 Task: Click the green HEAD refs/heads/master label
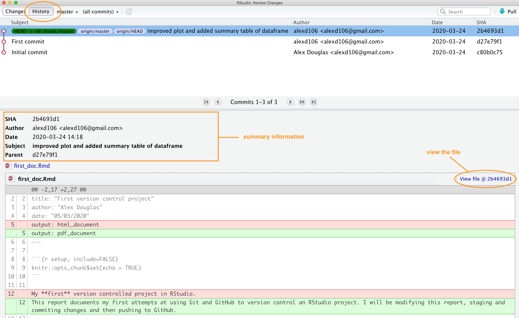click(x=44, y=31)
